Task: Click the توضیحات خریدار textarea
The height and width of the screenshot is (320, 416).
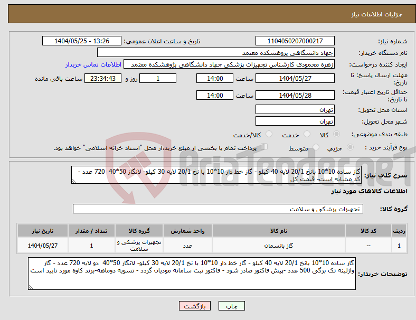Action: tap(192, 274)
